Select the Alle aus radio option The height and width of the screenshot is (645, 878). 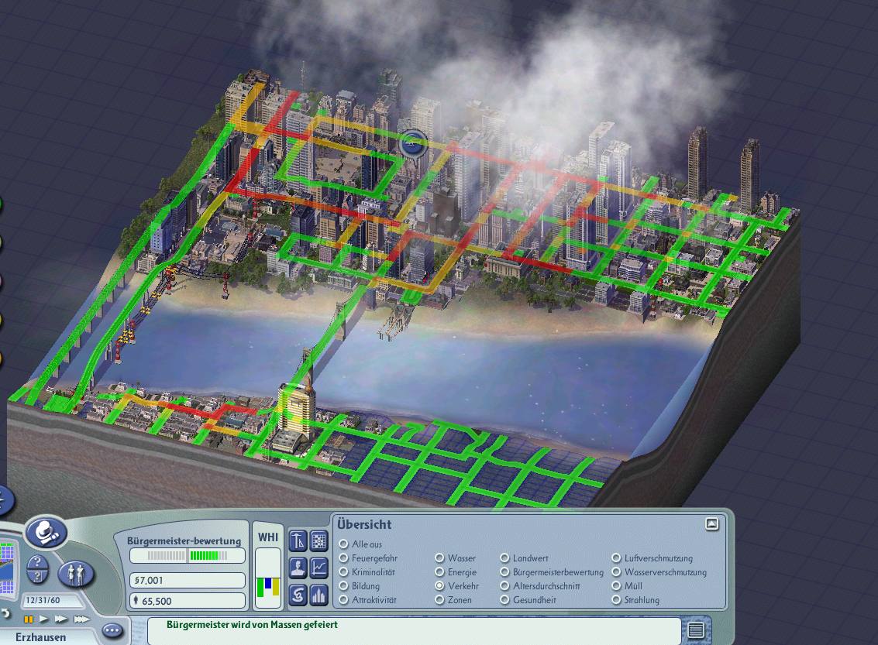343,544
